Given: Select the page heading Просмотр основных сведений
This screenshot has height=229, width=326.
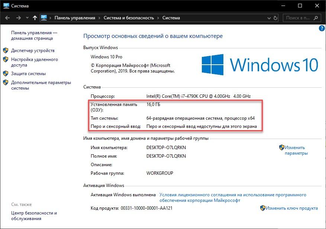Looking at the screenshot, I should click(x=153, y=36).
